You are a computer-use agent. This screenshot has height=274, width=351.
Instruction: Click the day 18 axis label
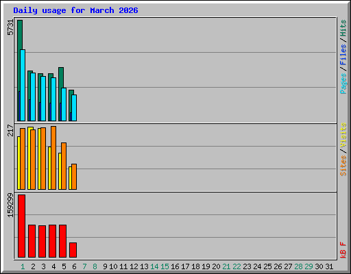[195, 266]
